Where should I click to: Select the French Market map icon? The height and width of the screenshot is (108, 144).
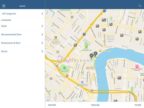click(x=100, y=51)
